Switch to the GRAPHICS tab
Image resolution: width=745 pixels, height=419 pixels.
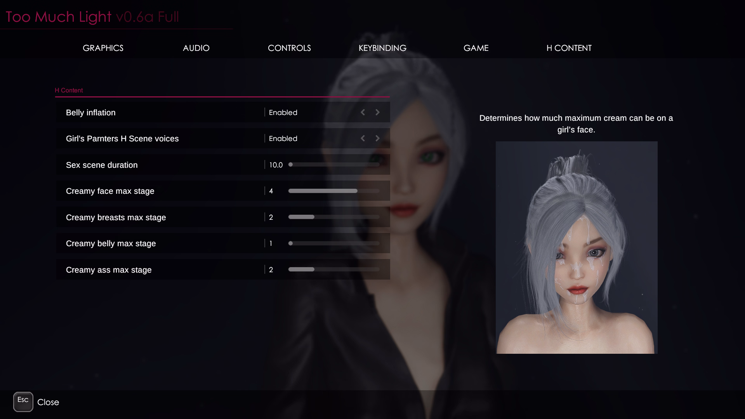pos(102,48)
